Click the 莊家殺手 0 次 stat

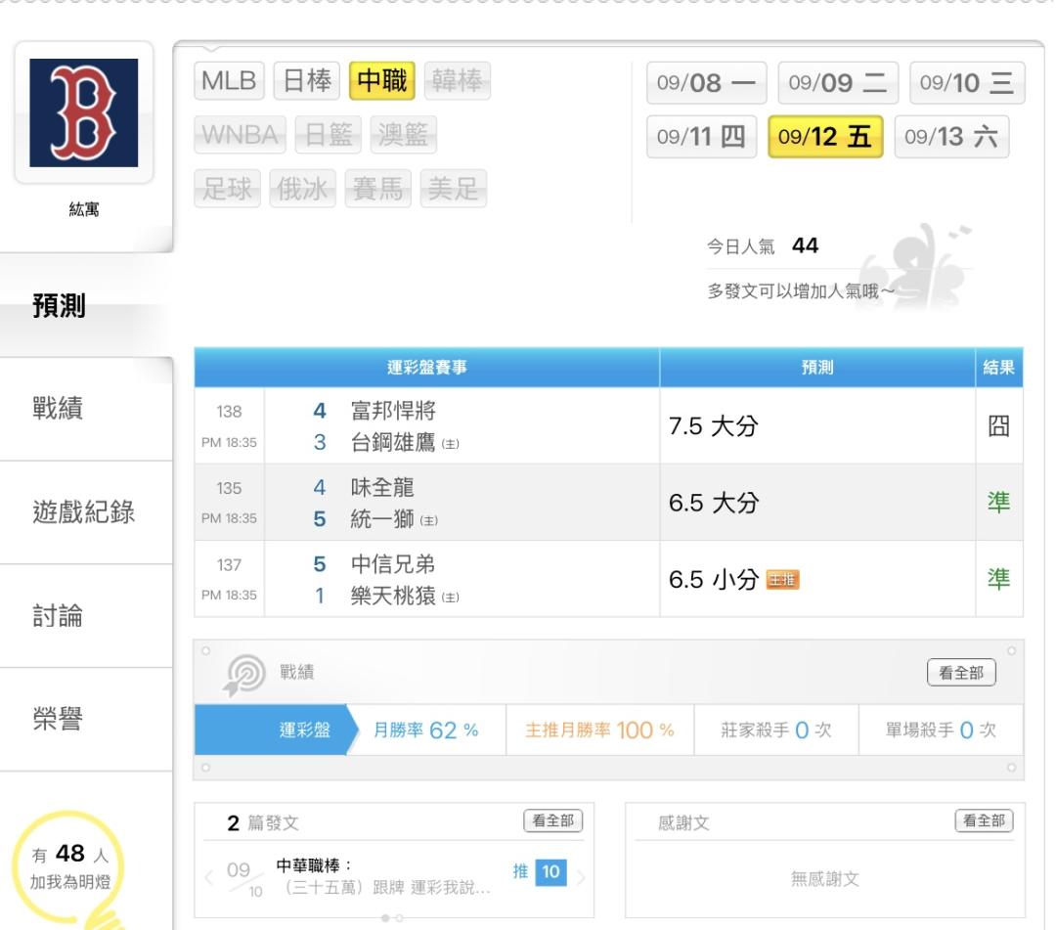[775, 730]
